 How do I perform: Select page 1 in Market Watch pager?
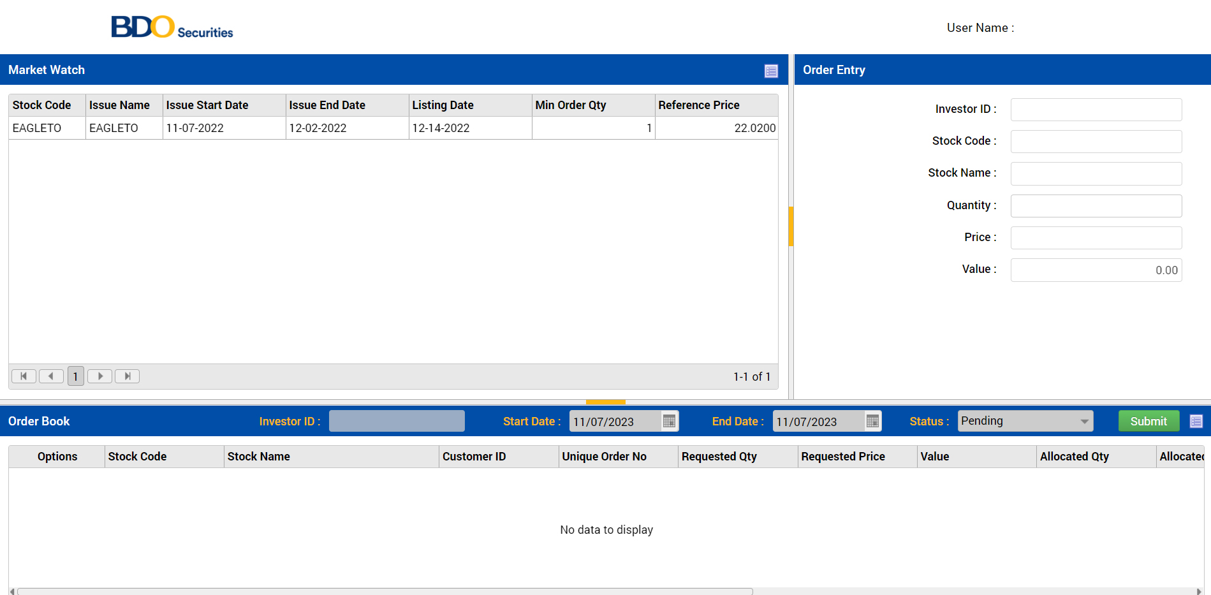pos(75,376)
